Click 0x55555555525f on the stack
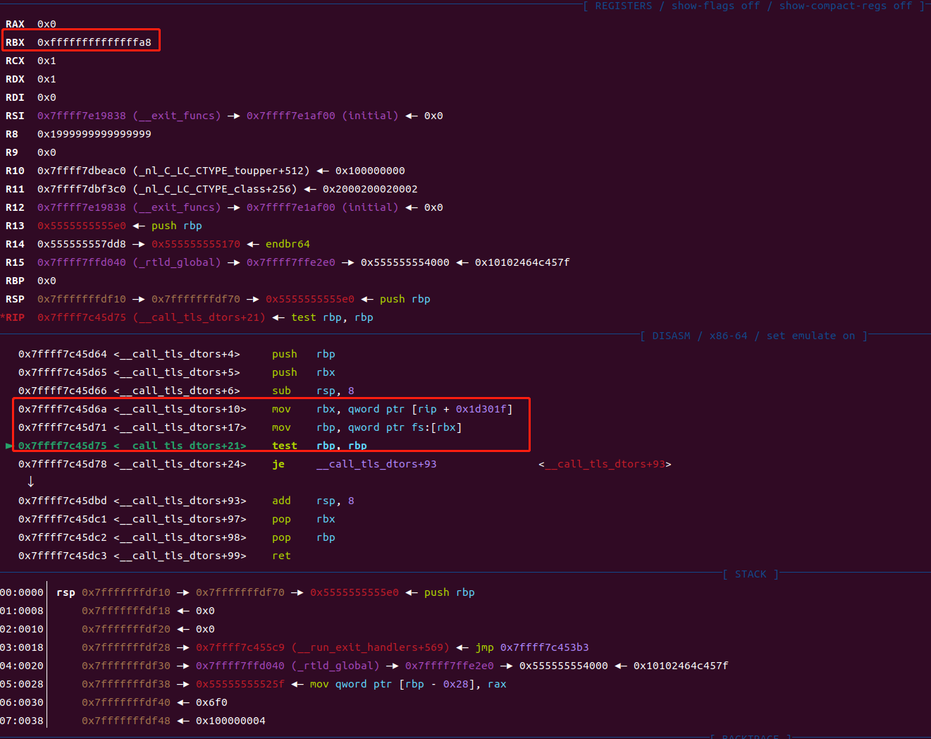 240,684
